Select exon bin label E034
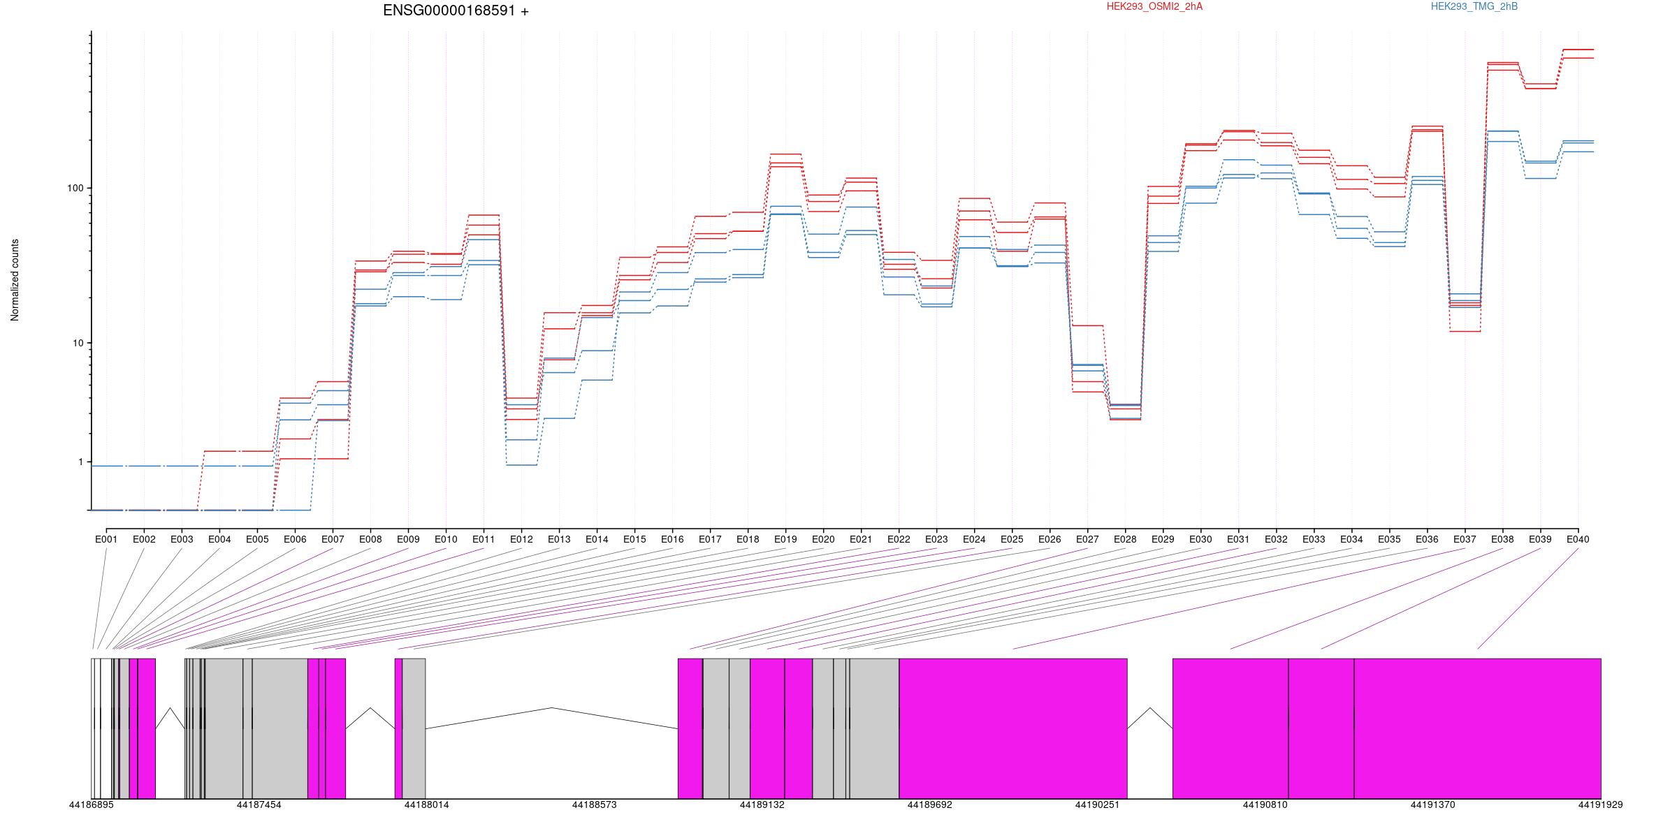The image size is (1677, 838). point(1351,539)
